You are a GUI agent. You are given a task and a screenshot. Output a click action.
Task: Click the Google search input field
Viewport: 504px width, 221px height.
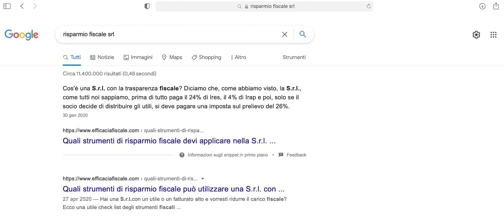tap(170, 34)
